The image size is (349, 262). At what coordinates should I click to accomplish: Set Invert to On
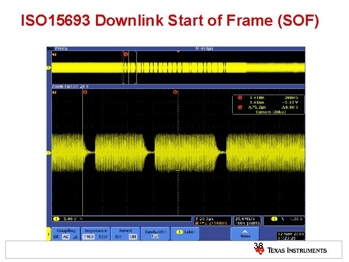coord(118,237)
